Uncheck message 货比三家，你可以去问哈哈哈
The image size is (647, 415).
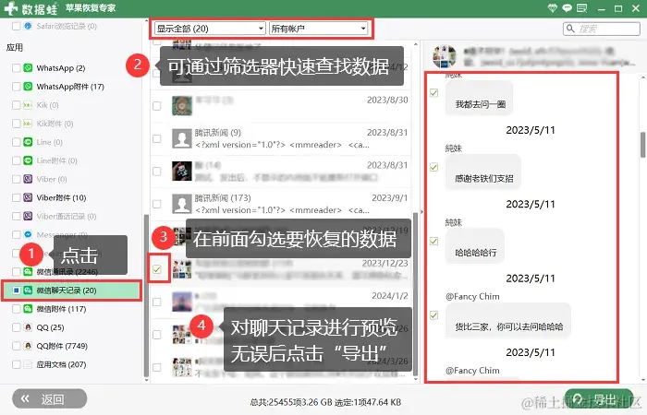tap(433, 315)
